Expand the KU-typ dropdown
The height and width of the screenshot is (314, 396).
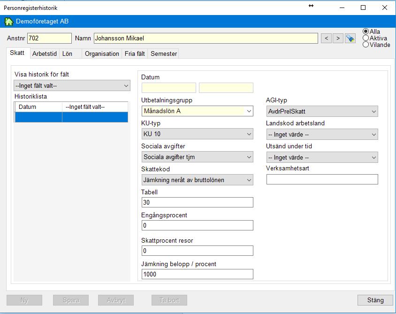pos(197,134)
